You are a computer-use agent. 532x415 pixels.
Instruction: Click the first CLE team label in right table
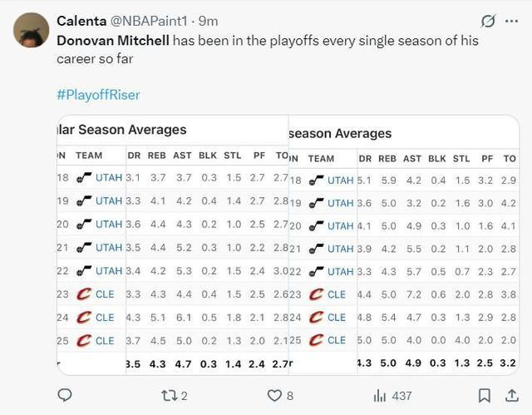point(337,294)
